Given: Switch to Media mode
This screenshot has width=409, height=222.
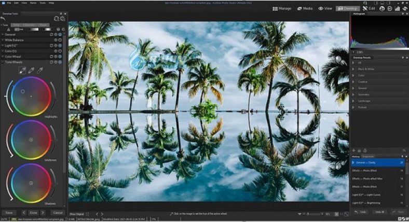Looking at the screenshot, I should [x=305, y=9].
